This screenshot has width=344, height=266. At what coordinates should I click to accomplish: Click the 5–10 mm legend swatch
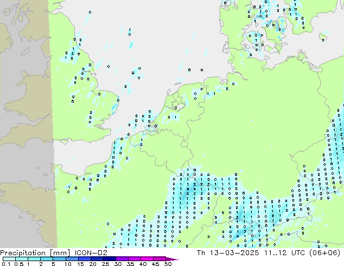(x=60, y=259)
